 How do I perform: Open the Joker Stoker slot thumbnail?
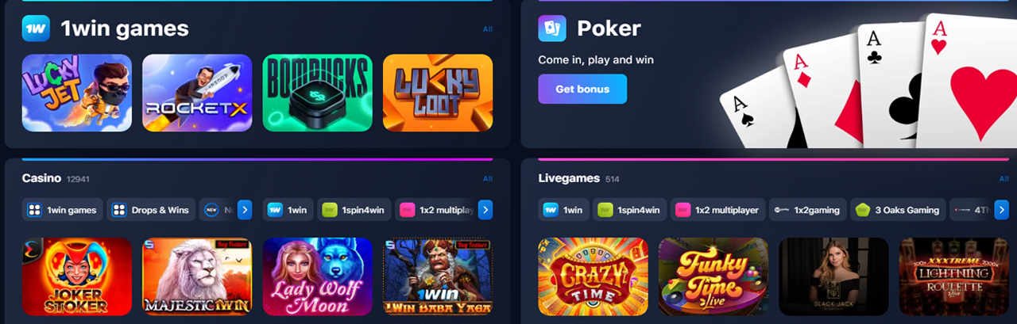click(x=77, y=276)
